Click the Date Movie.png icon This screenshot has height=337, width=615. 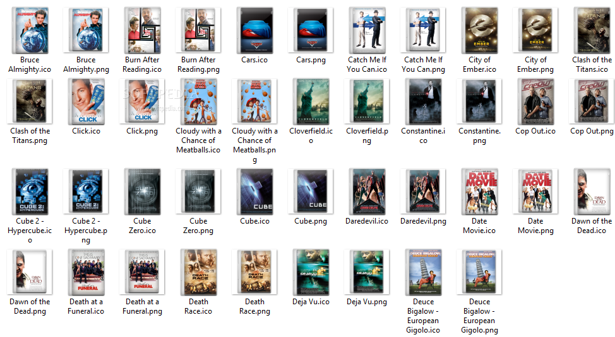point(535,191)
